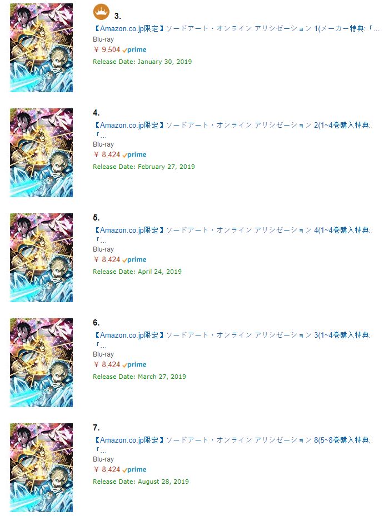Click the ¥8,424 price on rank 5
Viewport: 384px width, 516px height.
click(107, 259)
